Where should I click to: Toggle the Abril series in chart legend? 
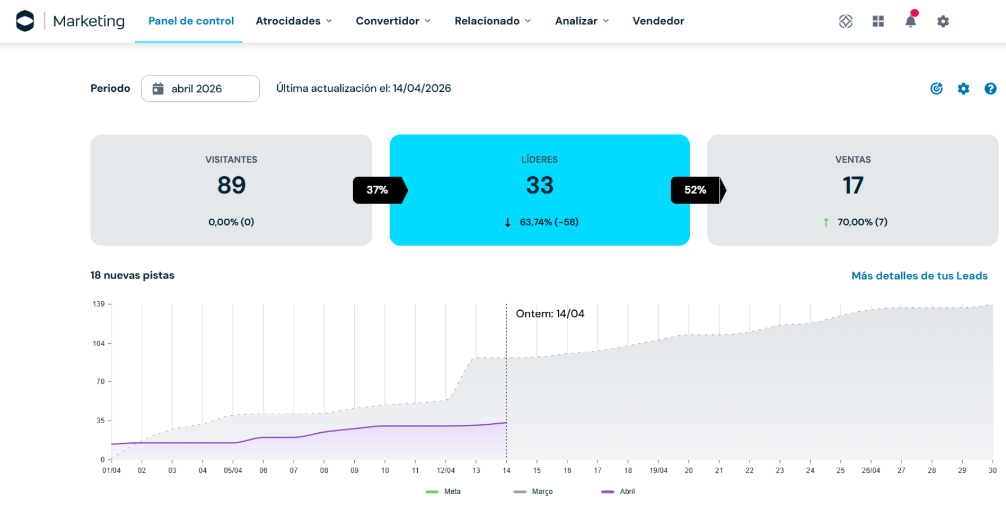[x=619, y=491]
